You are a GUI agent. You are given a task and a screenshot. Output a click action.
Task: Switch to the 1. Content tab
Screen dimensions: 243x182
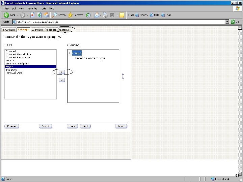[x=9, y=30]
